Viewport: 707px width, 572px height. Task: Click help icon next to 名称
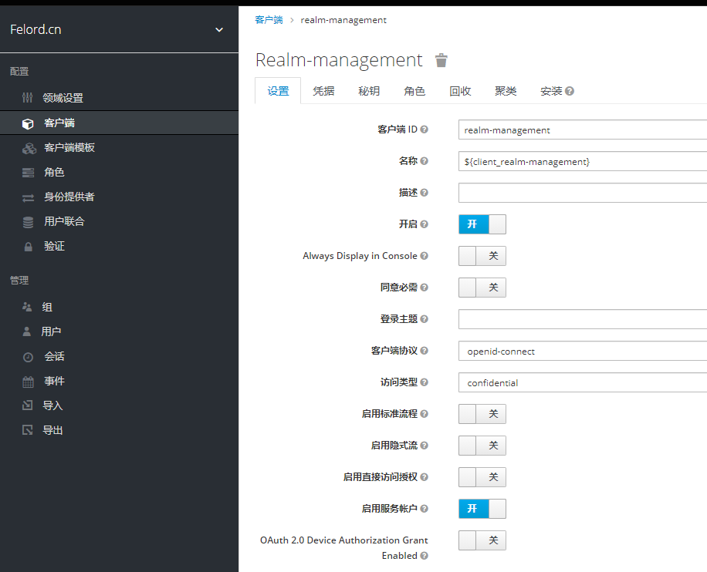[x=424, y=161]
